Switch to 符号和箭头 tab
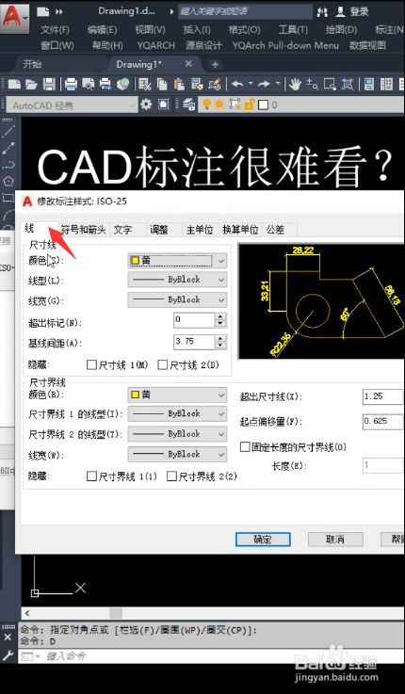The height and width of the screenshot is (694, 405). (84, 230)
